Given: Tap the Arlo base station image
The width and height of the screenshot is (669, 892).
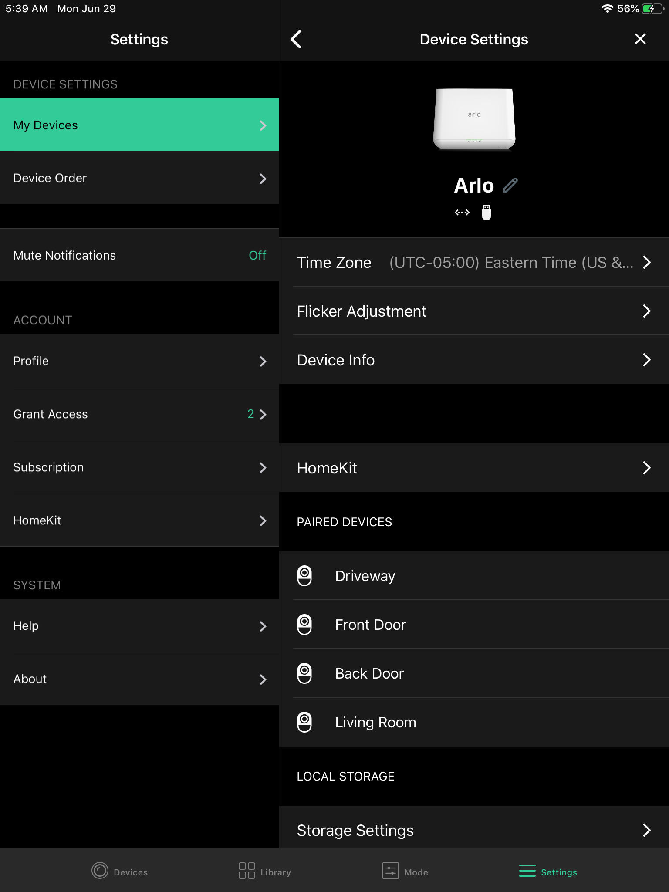Looking at the screenshot, I should [474, 118].
